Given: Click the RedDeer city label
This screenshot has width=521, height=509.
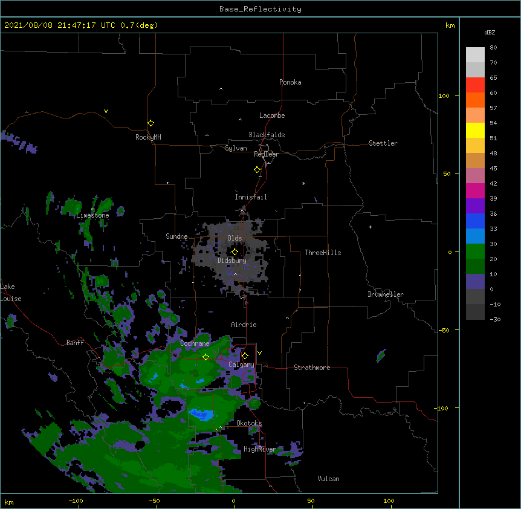Looking at the screenshot, I should [x=266, y=154].
